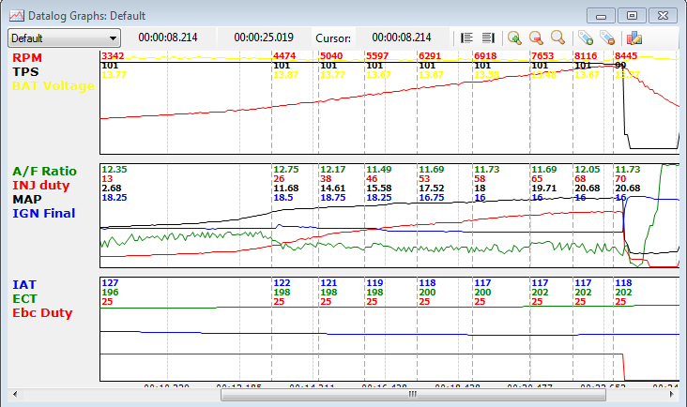Click the left-align legend values icon
Screen dimensions: 687x407
pos(466,38)
